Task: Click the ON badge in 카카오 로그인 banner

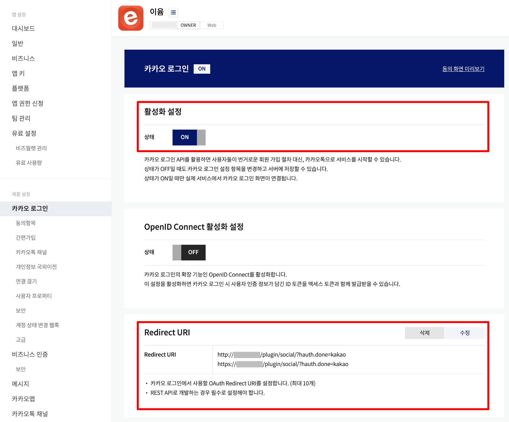Action: (x=202, y=69)
